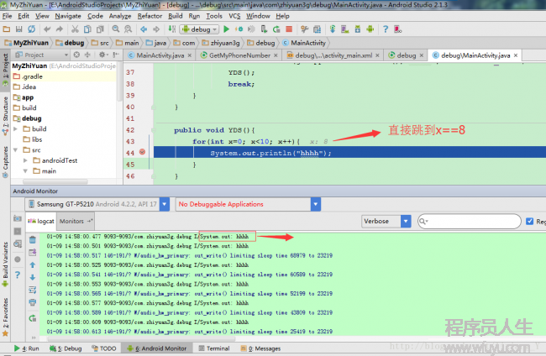
Task: Click the Redo arrow icon
Action: [60, 29]
